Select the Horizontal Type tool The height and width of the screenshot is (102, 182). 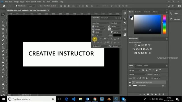point(3,73)
